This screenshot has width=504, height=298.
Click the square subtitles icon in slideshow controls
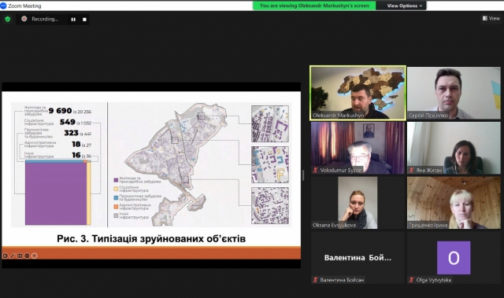pyautogui.click(x=20, y=256)
